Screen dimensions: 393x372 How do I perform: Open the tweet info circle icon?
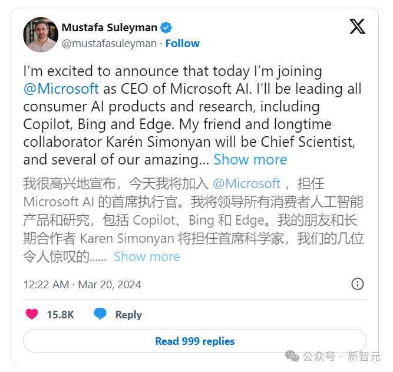(x=358, y=284)
